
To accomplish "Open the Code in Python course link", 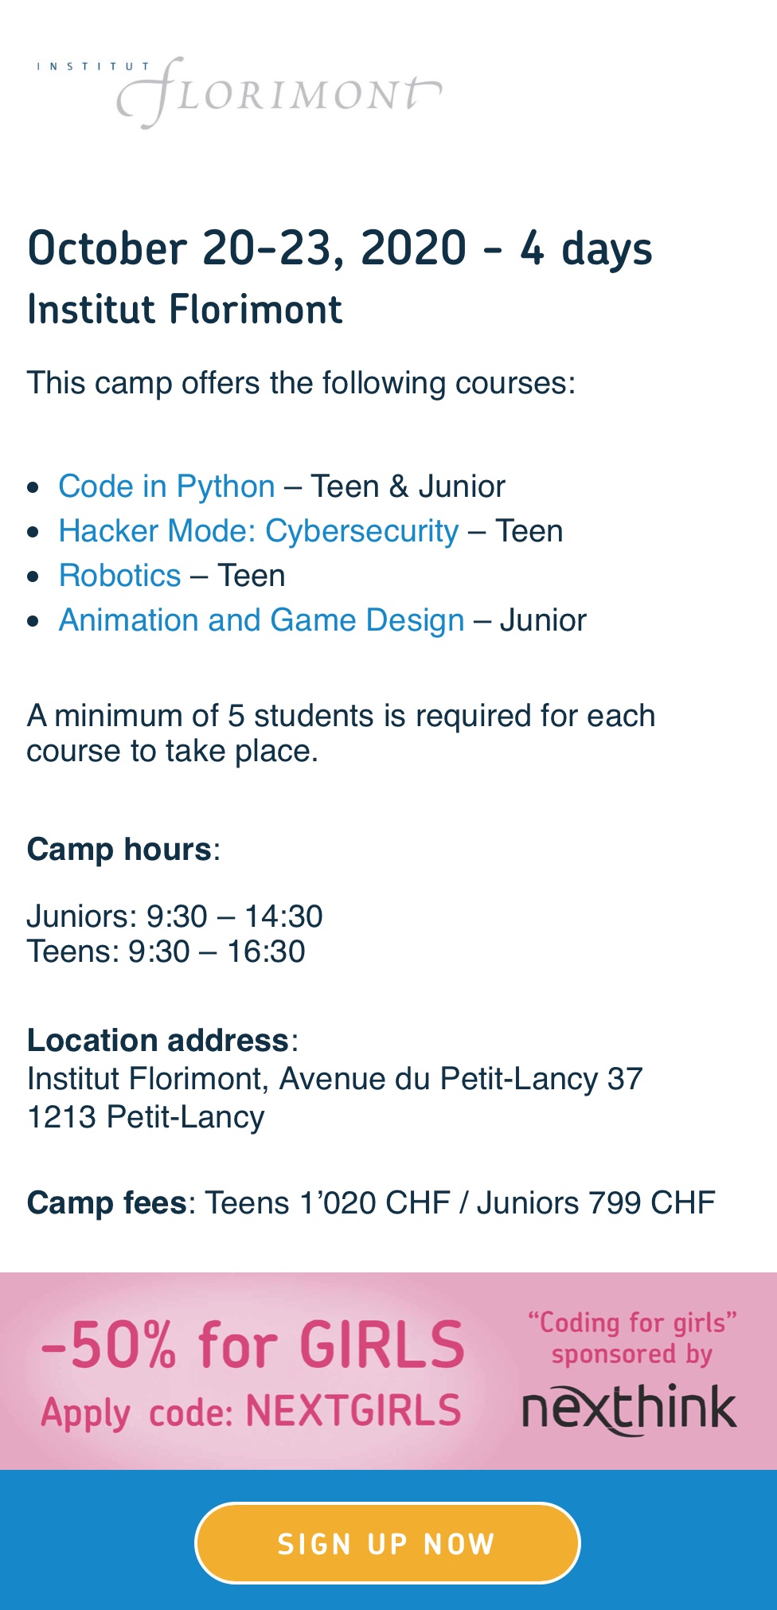I will coord(166,487).
